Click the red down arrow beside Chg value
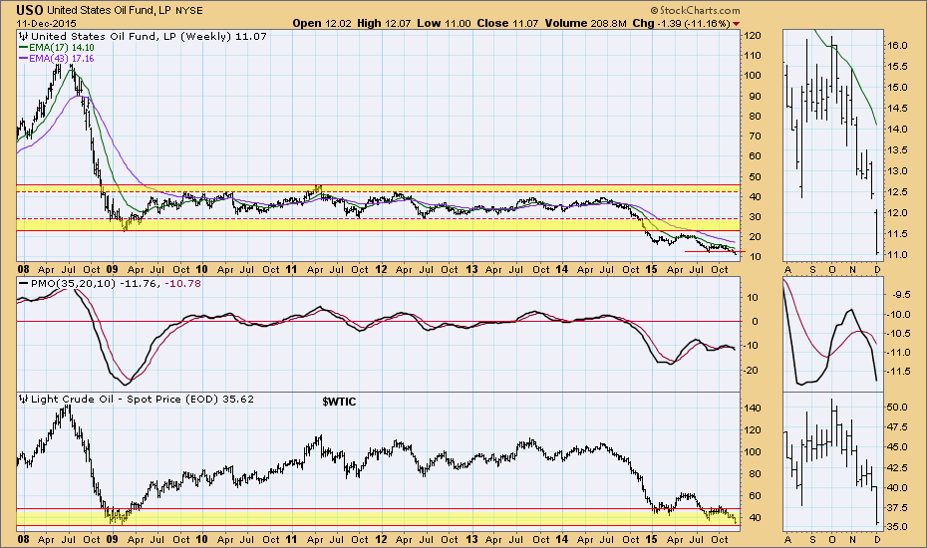This screenshot has height=548, width=927. pyautogui.click(x=737, y=22)
